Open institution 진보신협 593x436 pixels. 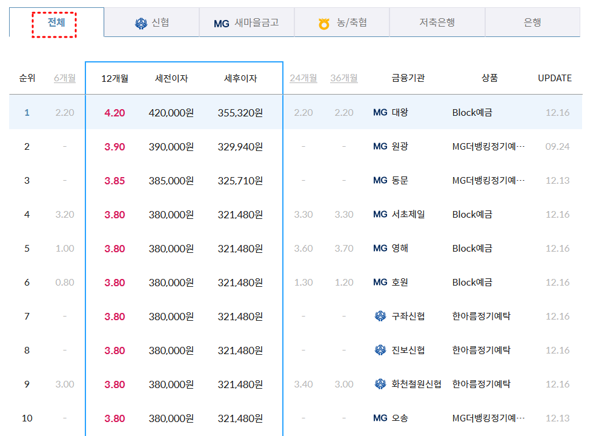point(408,350)
